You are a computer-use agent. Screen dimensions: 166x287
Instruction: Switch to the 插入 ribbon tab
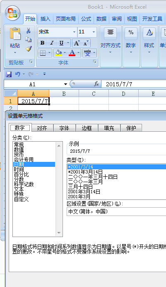pos(45,19)
